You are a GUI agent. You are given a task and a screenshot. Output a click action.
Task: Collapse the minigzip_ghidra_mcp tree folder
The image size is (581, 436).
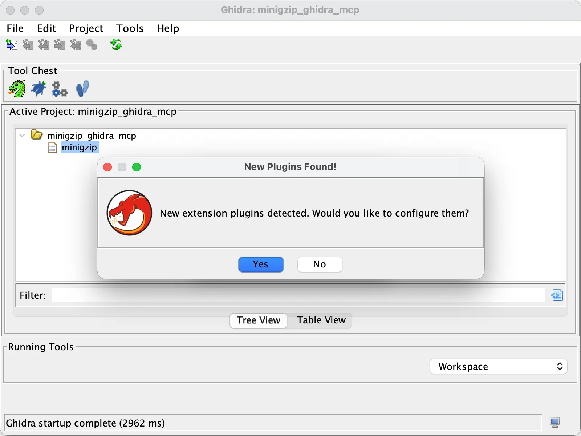point(22,136)
